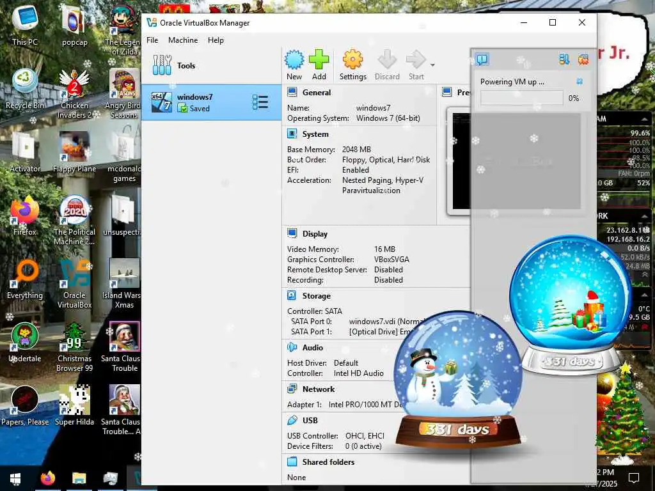Click the snowman snow globe countdown widget
655x491 pixels.
458,380
